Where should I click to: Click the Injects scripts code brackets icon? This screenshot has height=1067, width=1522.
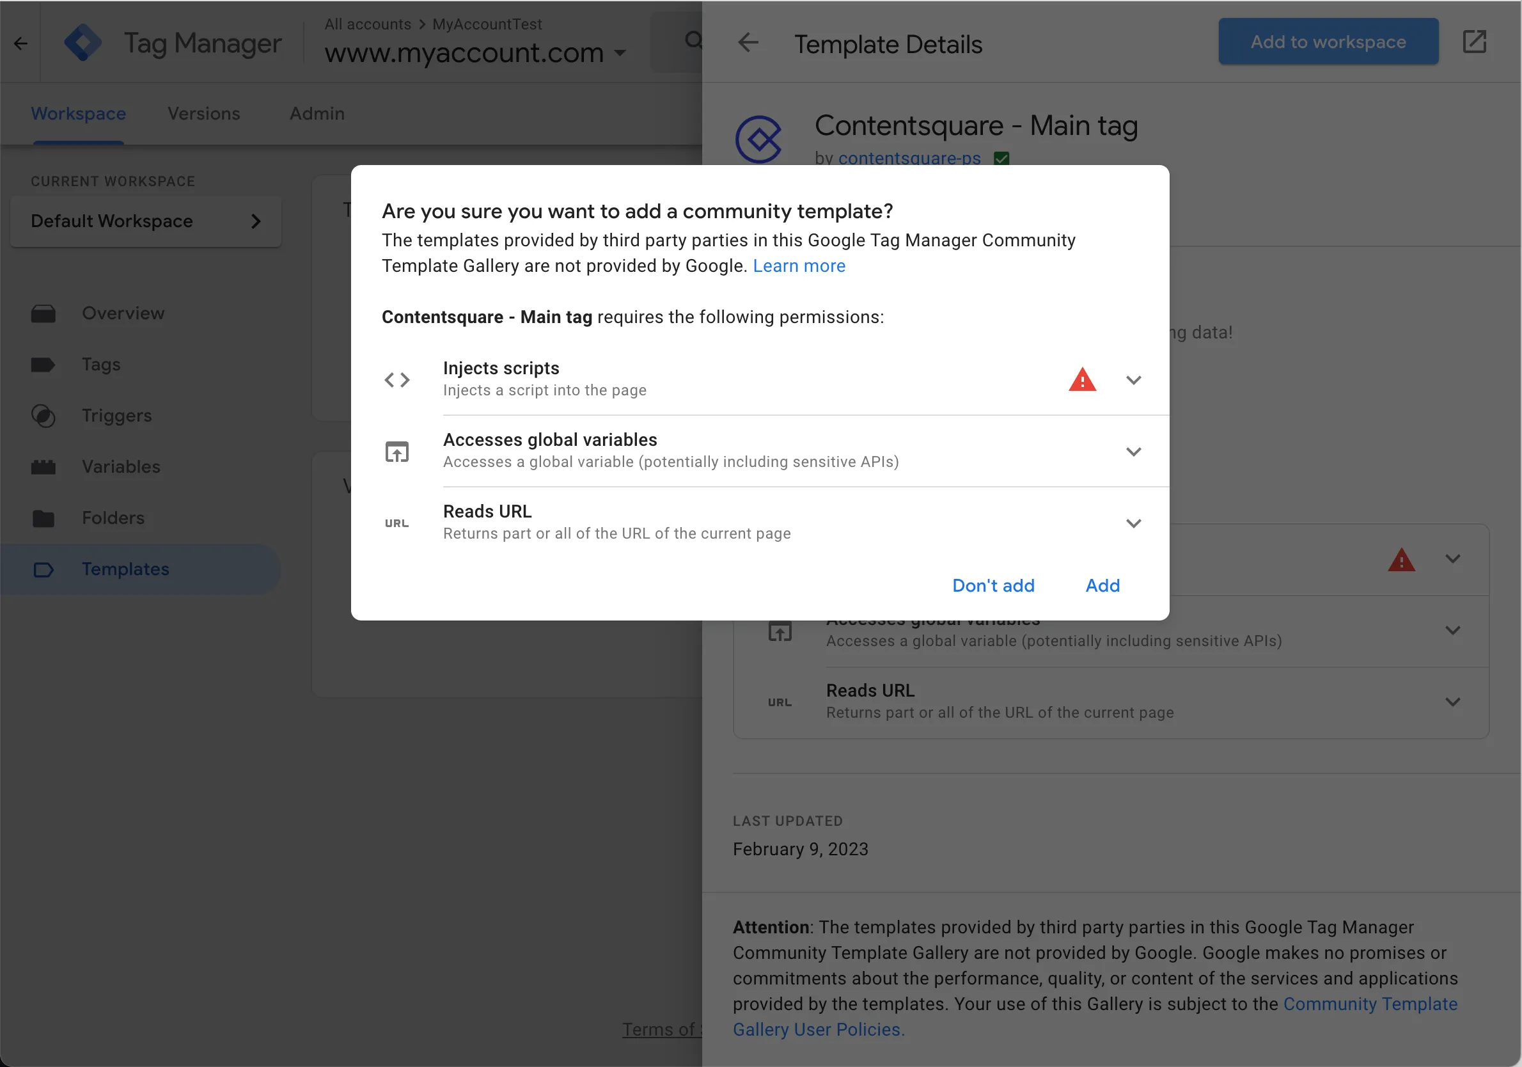coord(397,380)
